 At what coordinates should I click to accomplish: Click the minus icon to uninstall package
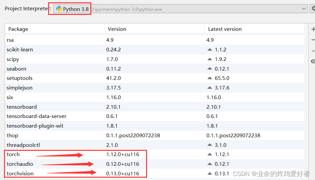pos(313,40)
